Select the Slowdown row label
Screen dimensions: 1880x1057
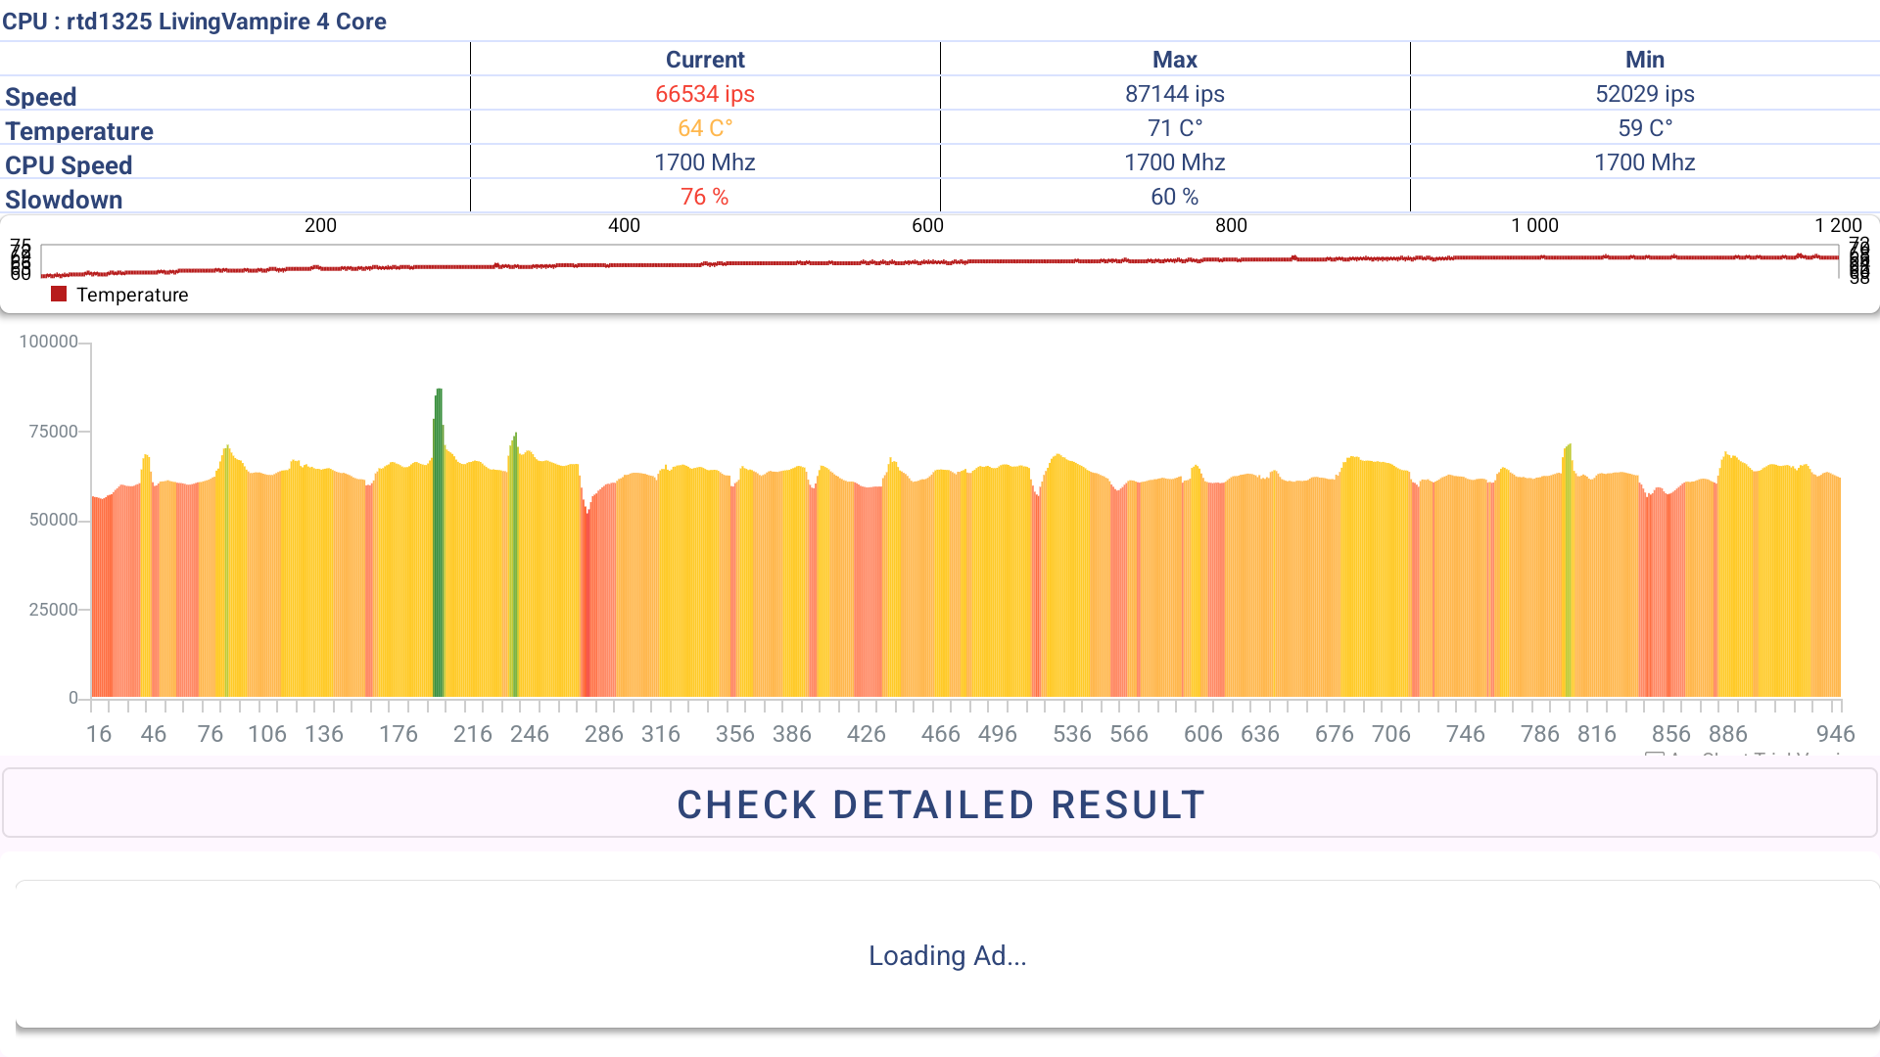64,200
